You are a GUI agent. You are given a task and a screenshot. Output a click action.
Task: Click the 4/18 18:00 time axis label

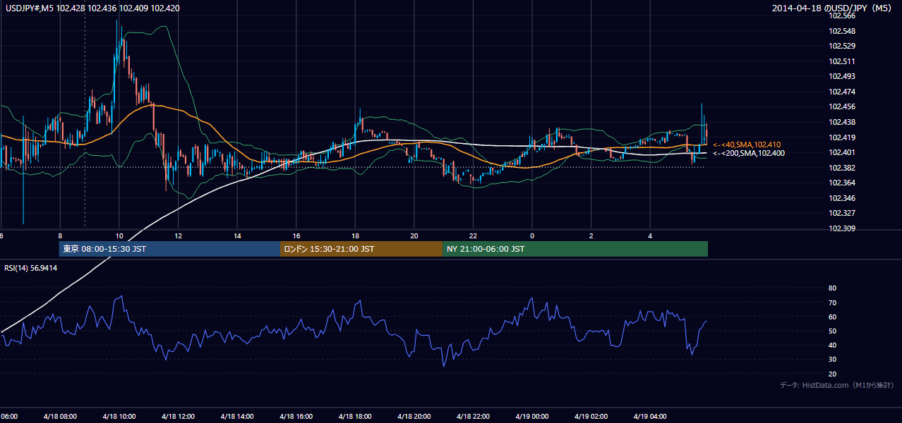(355, 416)
